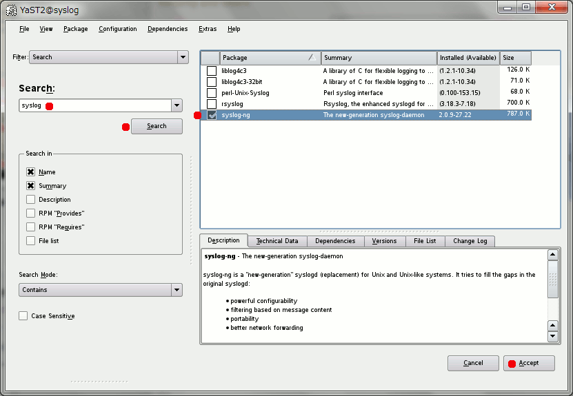
Task: Click the Search button
Action: pyautogui.click(x=157, y=126)
